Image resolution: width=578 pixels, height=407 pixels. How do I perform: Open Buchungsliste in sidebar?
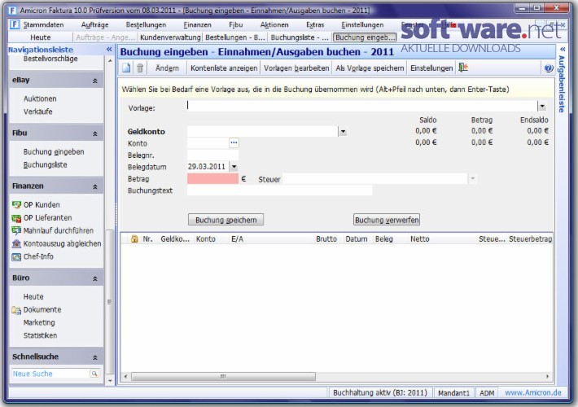pyautogui.click(x=46, y=164)
